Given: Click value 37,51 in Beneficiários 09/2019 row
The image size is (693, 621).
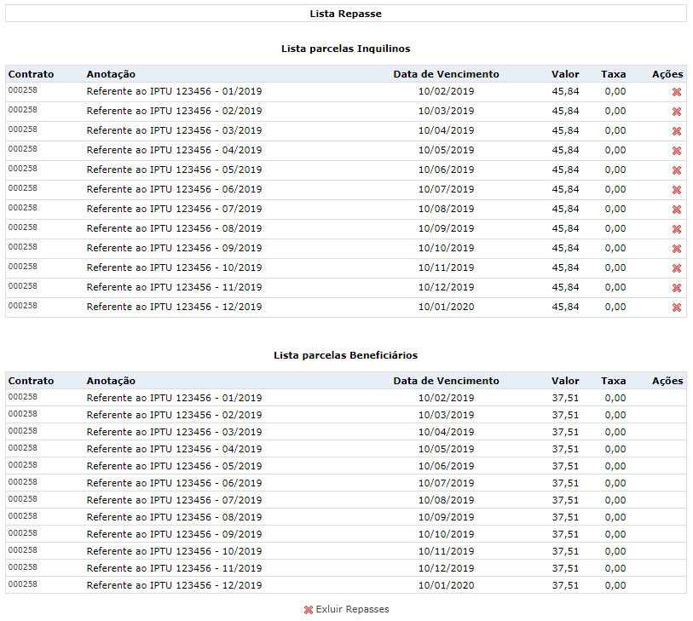Looking at the screenshot, I should coord(565,534).
